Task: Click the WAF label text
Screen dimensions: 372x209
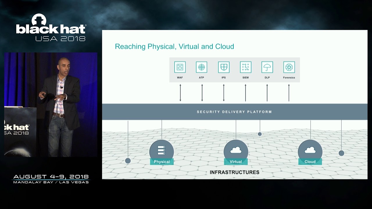Action: click(x=180, y=78)
